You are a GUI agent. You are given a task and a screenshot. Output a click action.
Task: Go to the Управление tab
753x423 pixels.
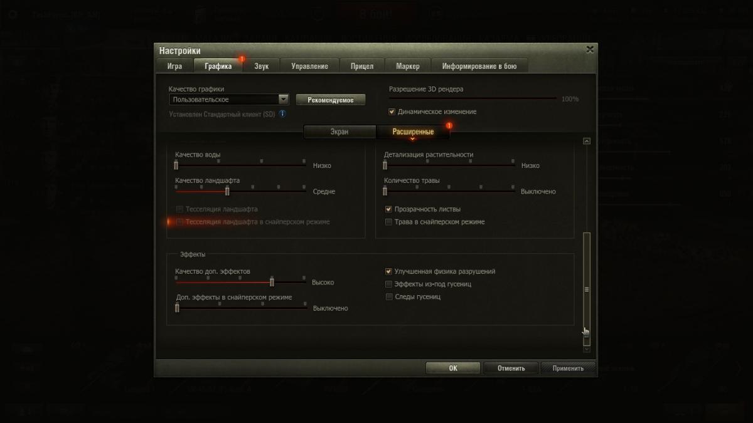tap(310, 66)
